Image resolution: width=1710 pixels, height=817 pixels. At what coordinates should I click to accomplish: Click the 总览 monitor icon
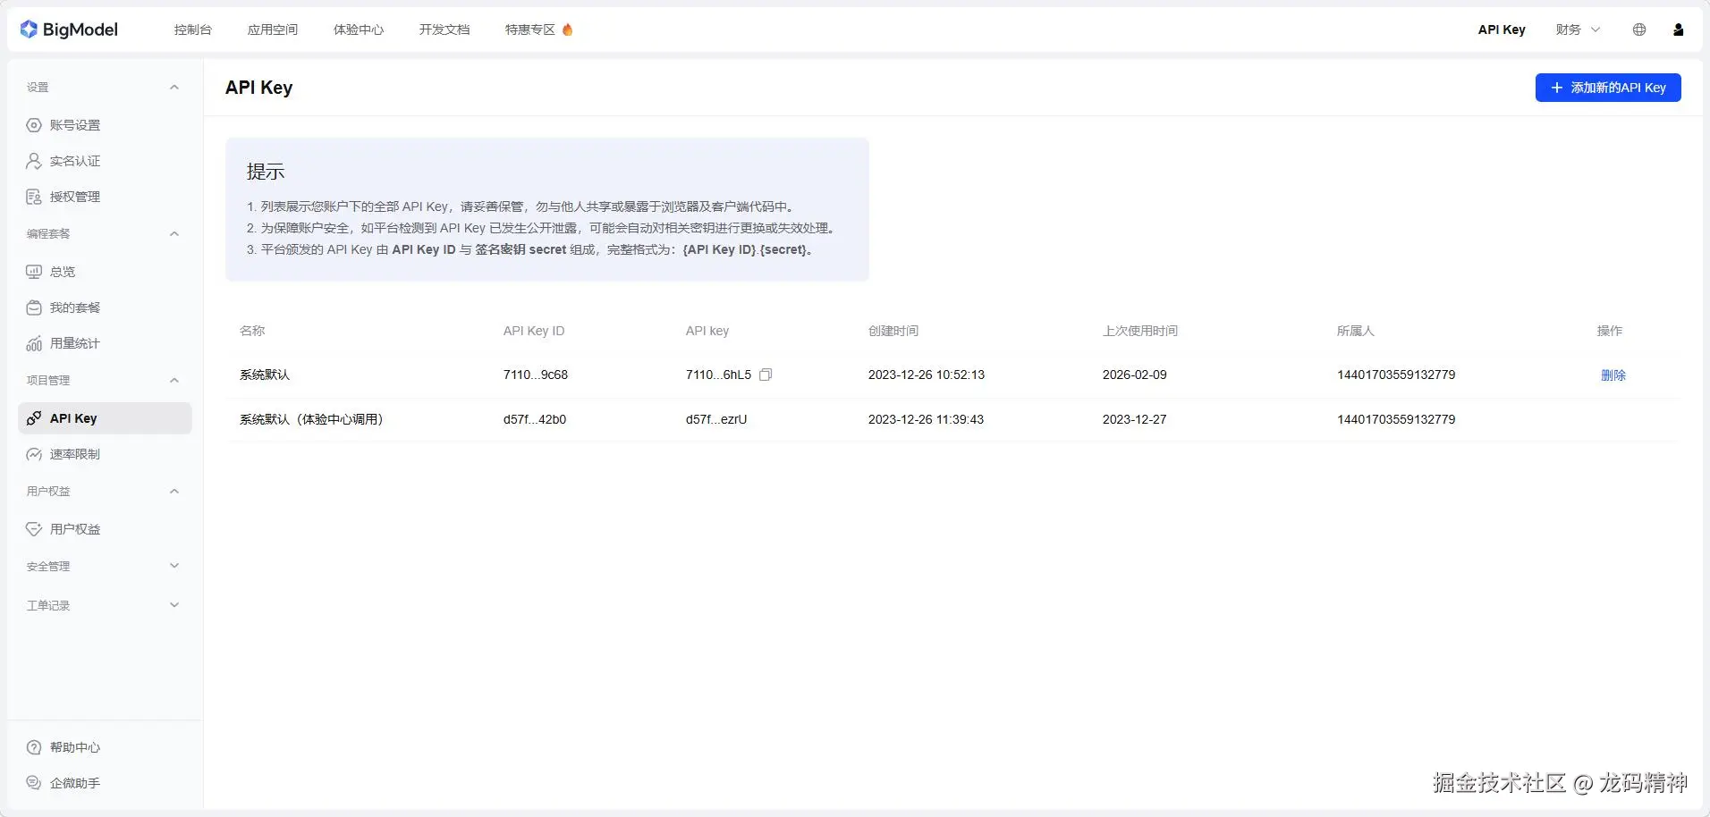[34, 272]
